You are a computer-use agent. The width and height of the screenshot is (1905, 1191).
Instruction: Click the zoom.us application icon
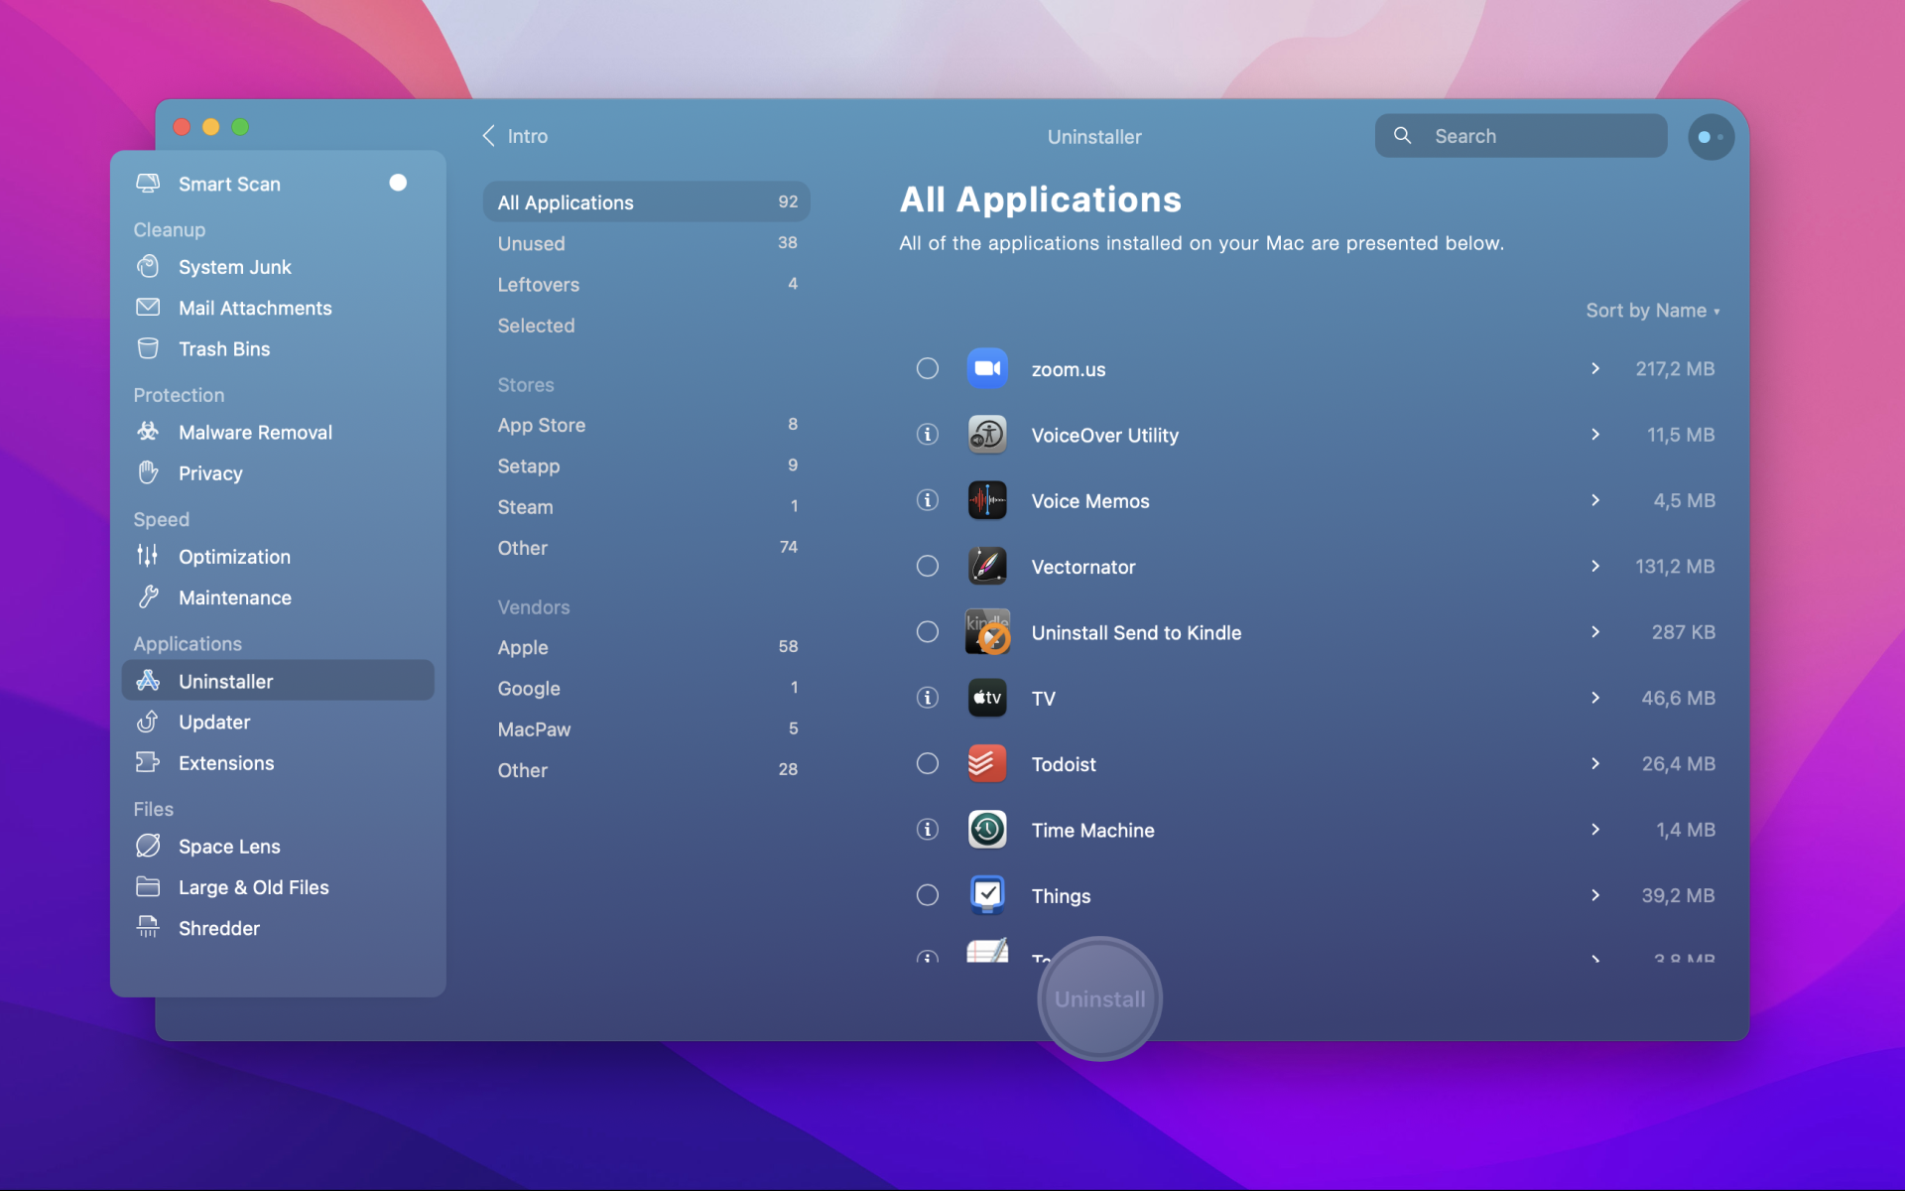(x=986, y=367)
